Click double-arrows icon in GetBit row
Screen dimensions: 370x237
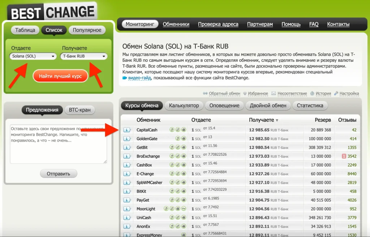[178, 147]
